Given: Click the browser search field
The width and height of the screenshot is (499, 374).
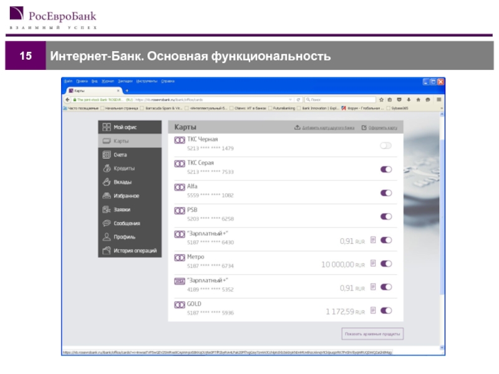Looking at the screenshot, I should coord(340,100).
